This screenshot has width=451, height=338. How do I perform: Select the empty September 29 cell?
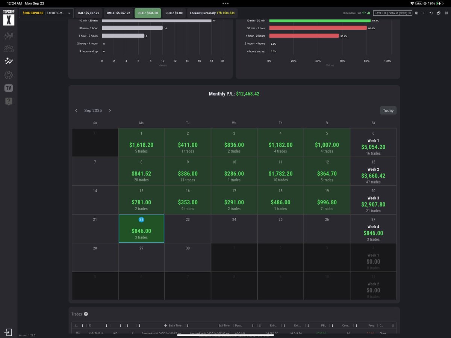[141, 257]
